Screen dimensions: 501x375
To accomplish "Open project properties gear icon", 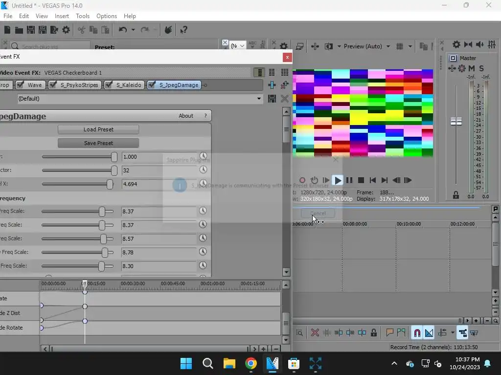I will point(66,30).
